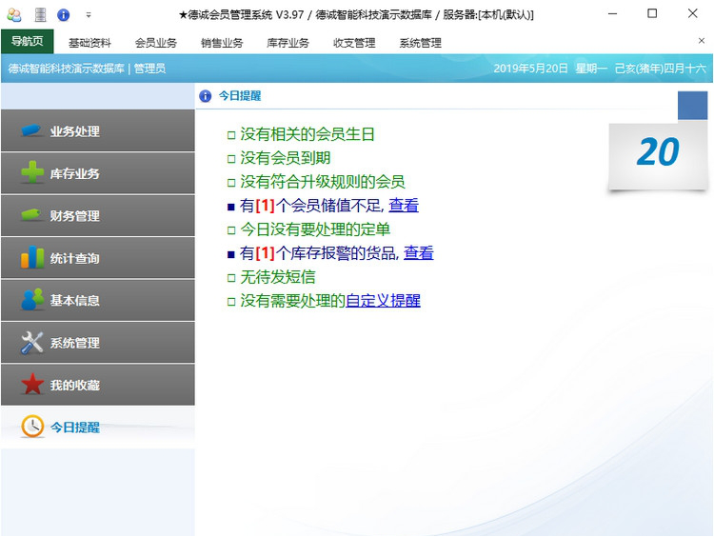Click the red star icon for 我的收藏
The width and height of the screenshot is (714, 557).
32,384
